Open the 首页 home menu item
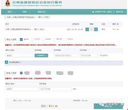 coord(10,12)
